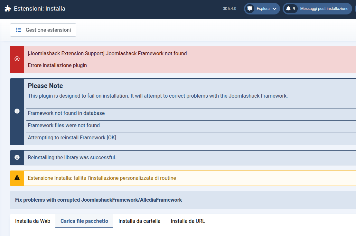
Task: Click the Joomla logo beside version 5.4.0
Action: coord(225,9)
